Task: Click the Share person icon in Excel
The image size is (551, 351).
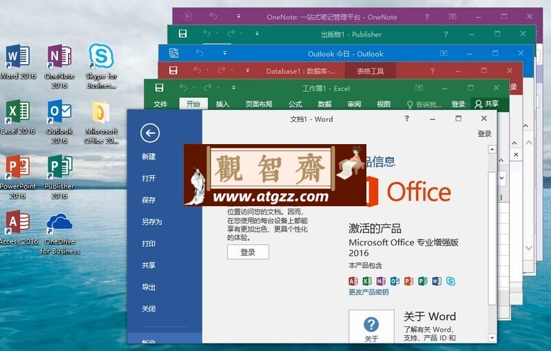Action: [x=478, y=104]
